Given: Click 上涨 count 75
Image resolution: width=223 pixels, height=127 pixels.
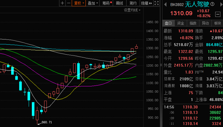Looking at the screenshot, I should coord(191,93).
